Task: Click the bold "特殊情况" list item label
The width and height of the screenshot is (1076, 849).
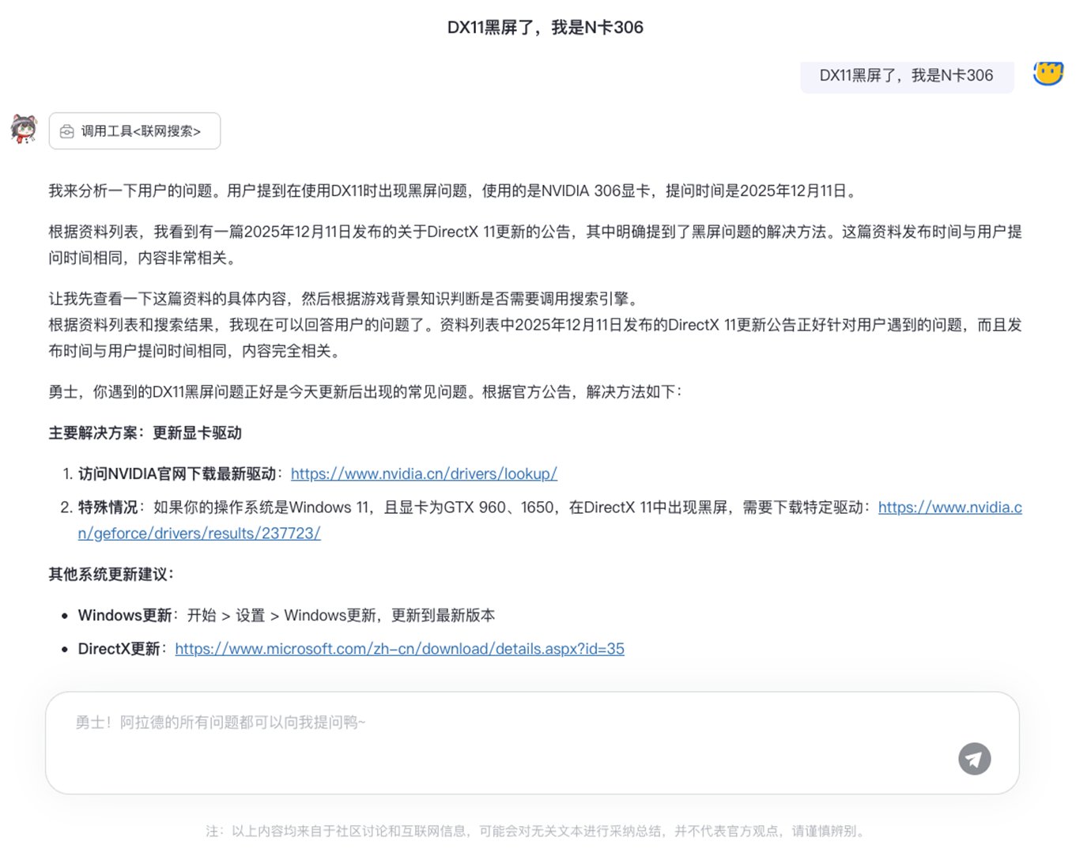Action: [108, 508]
